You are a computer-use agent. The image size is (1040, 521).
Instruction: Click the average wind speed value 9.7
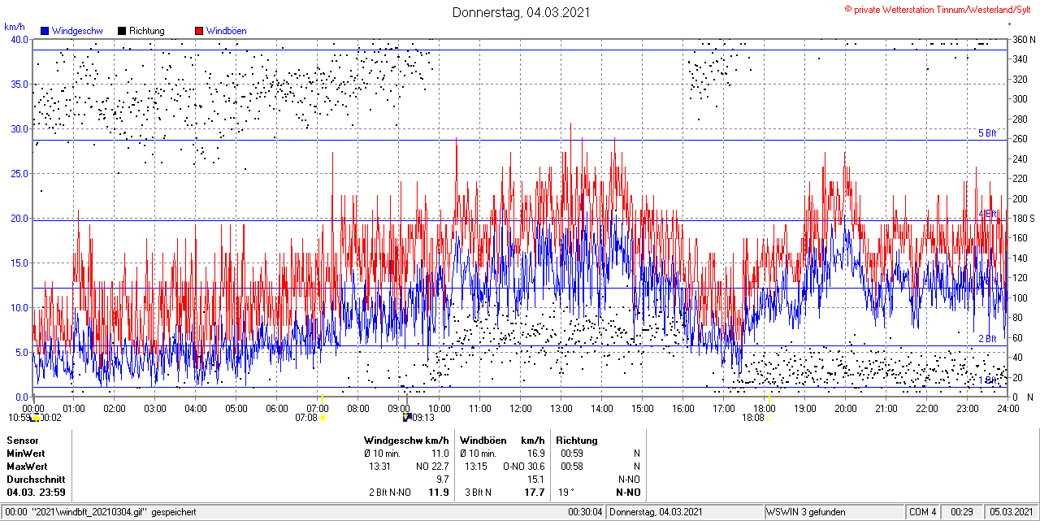click(443, 480)
